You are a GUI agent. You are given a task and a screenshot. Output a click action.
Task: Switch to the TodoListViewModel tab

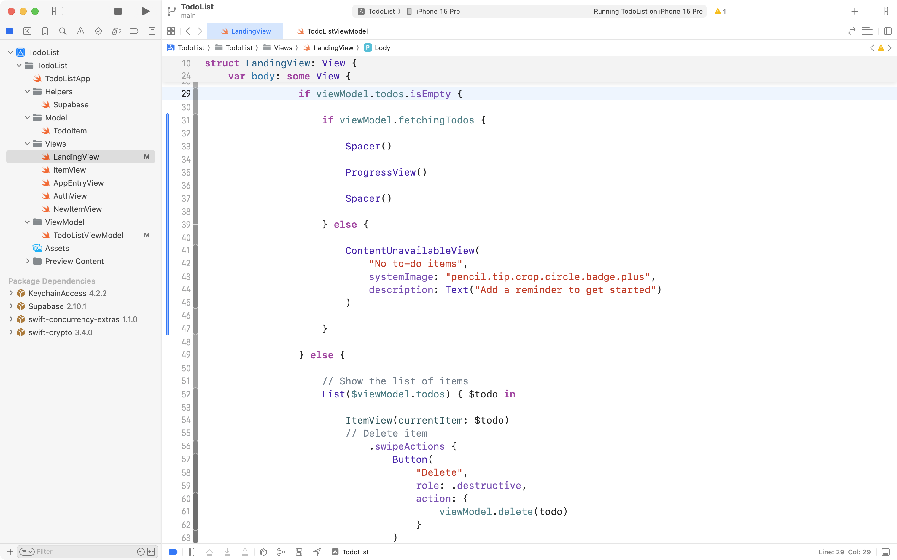337,31
